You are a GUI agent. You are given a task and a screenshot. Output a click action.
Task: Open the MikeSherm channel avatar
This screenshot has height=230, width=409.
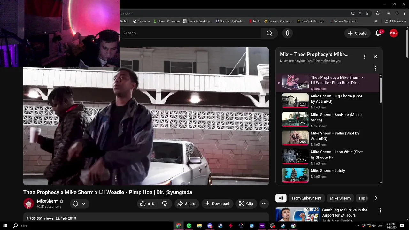coord(28,203)
